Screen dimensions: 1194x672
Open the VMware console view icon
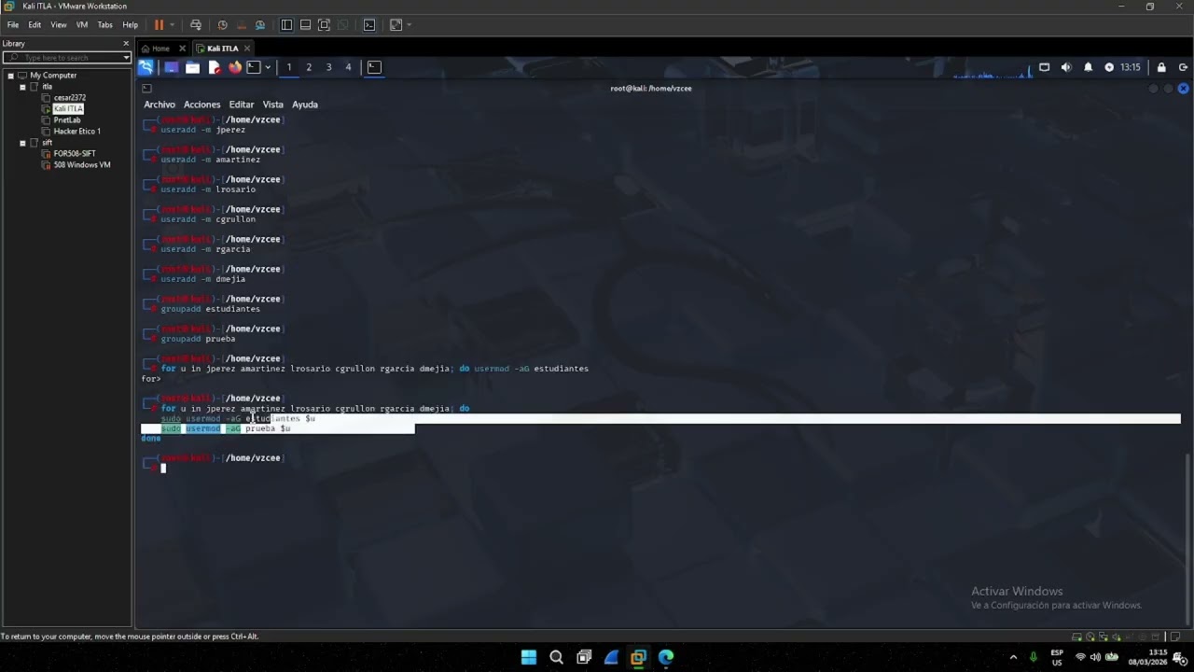pos(369,25)
